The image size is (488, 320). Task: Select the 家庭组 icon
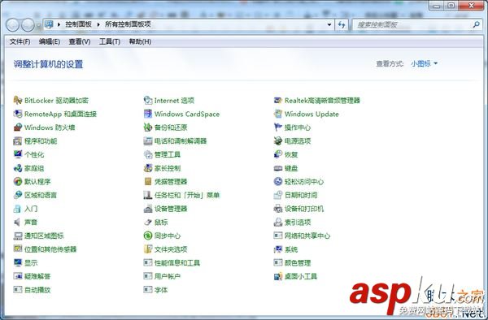18,168
